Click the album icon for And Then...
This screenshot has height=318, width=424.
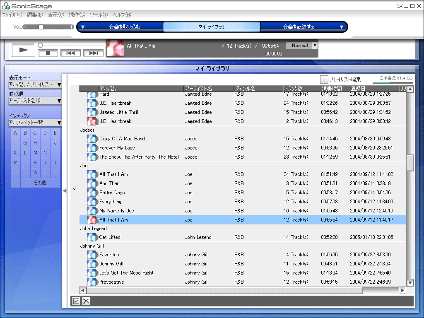pos(92,183)
